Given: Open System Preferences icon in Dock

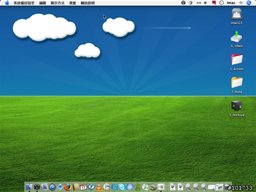Looking at the screenshot, I should [161, 187].
